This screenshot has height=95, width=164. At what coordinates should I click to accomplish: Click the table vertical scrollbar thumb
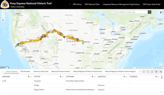coord(162,77)
